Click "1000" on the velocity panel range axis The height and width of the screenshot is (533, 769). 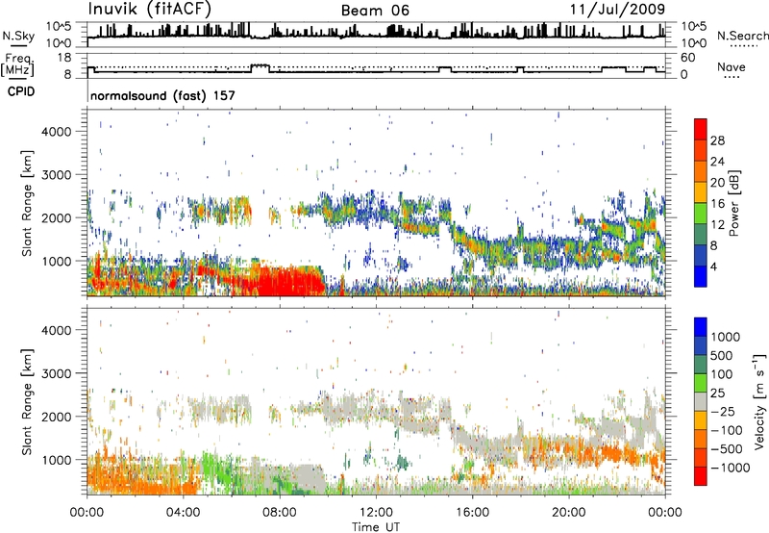pos(56,459)
